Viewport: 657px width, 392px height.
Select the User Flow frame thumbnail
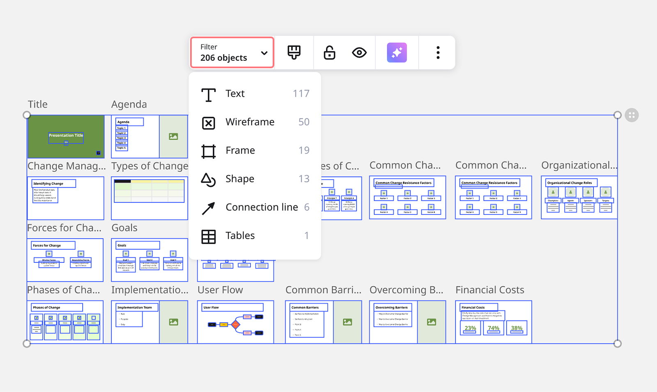click(235, 322)
